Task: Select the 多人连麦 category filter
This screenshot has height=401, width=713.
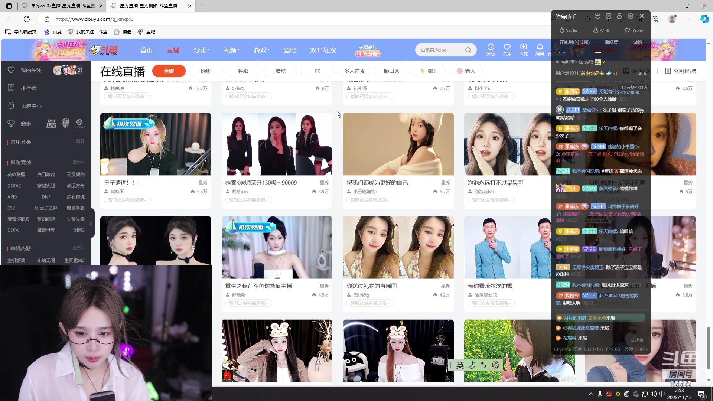Action: 355,71
